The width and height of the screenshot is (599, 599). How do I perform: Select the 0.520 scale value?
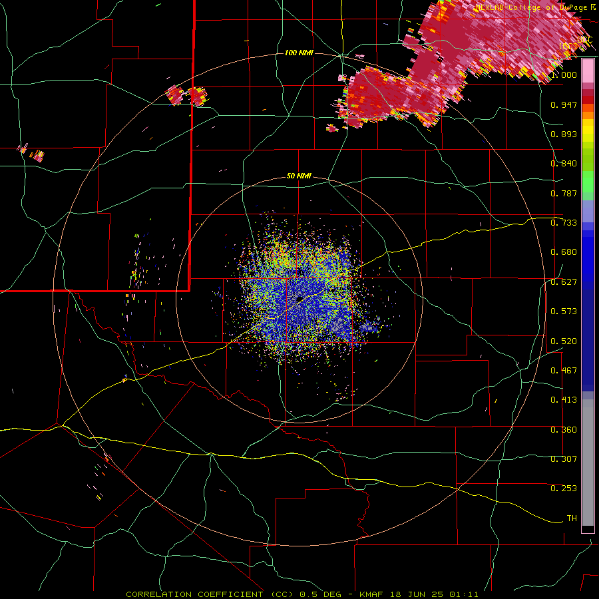pyautogui.click(x=564, y=341)
